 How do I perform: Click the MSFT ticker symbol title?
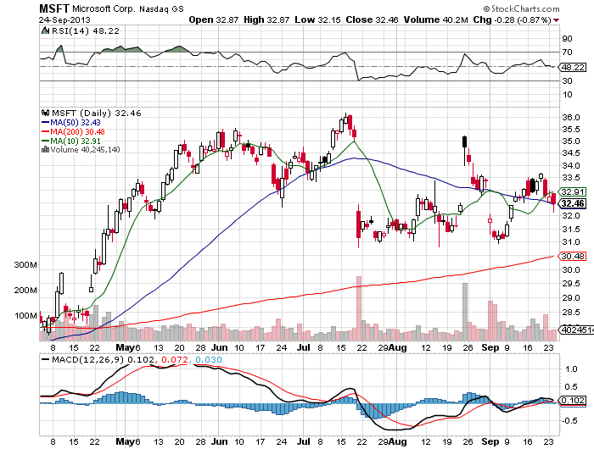point(54,8)
